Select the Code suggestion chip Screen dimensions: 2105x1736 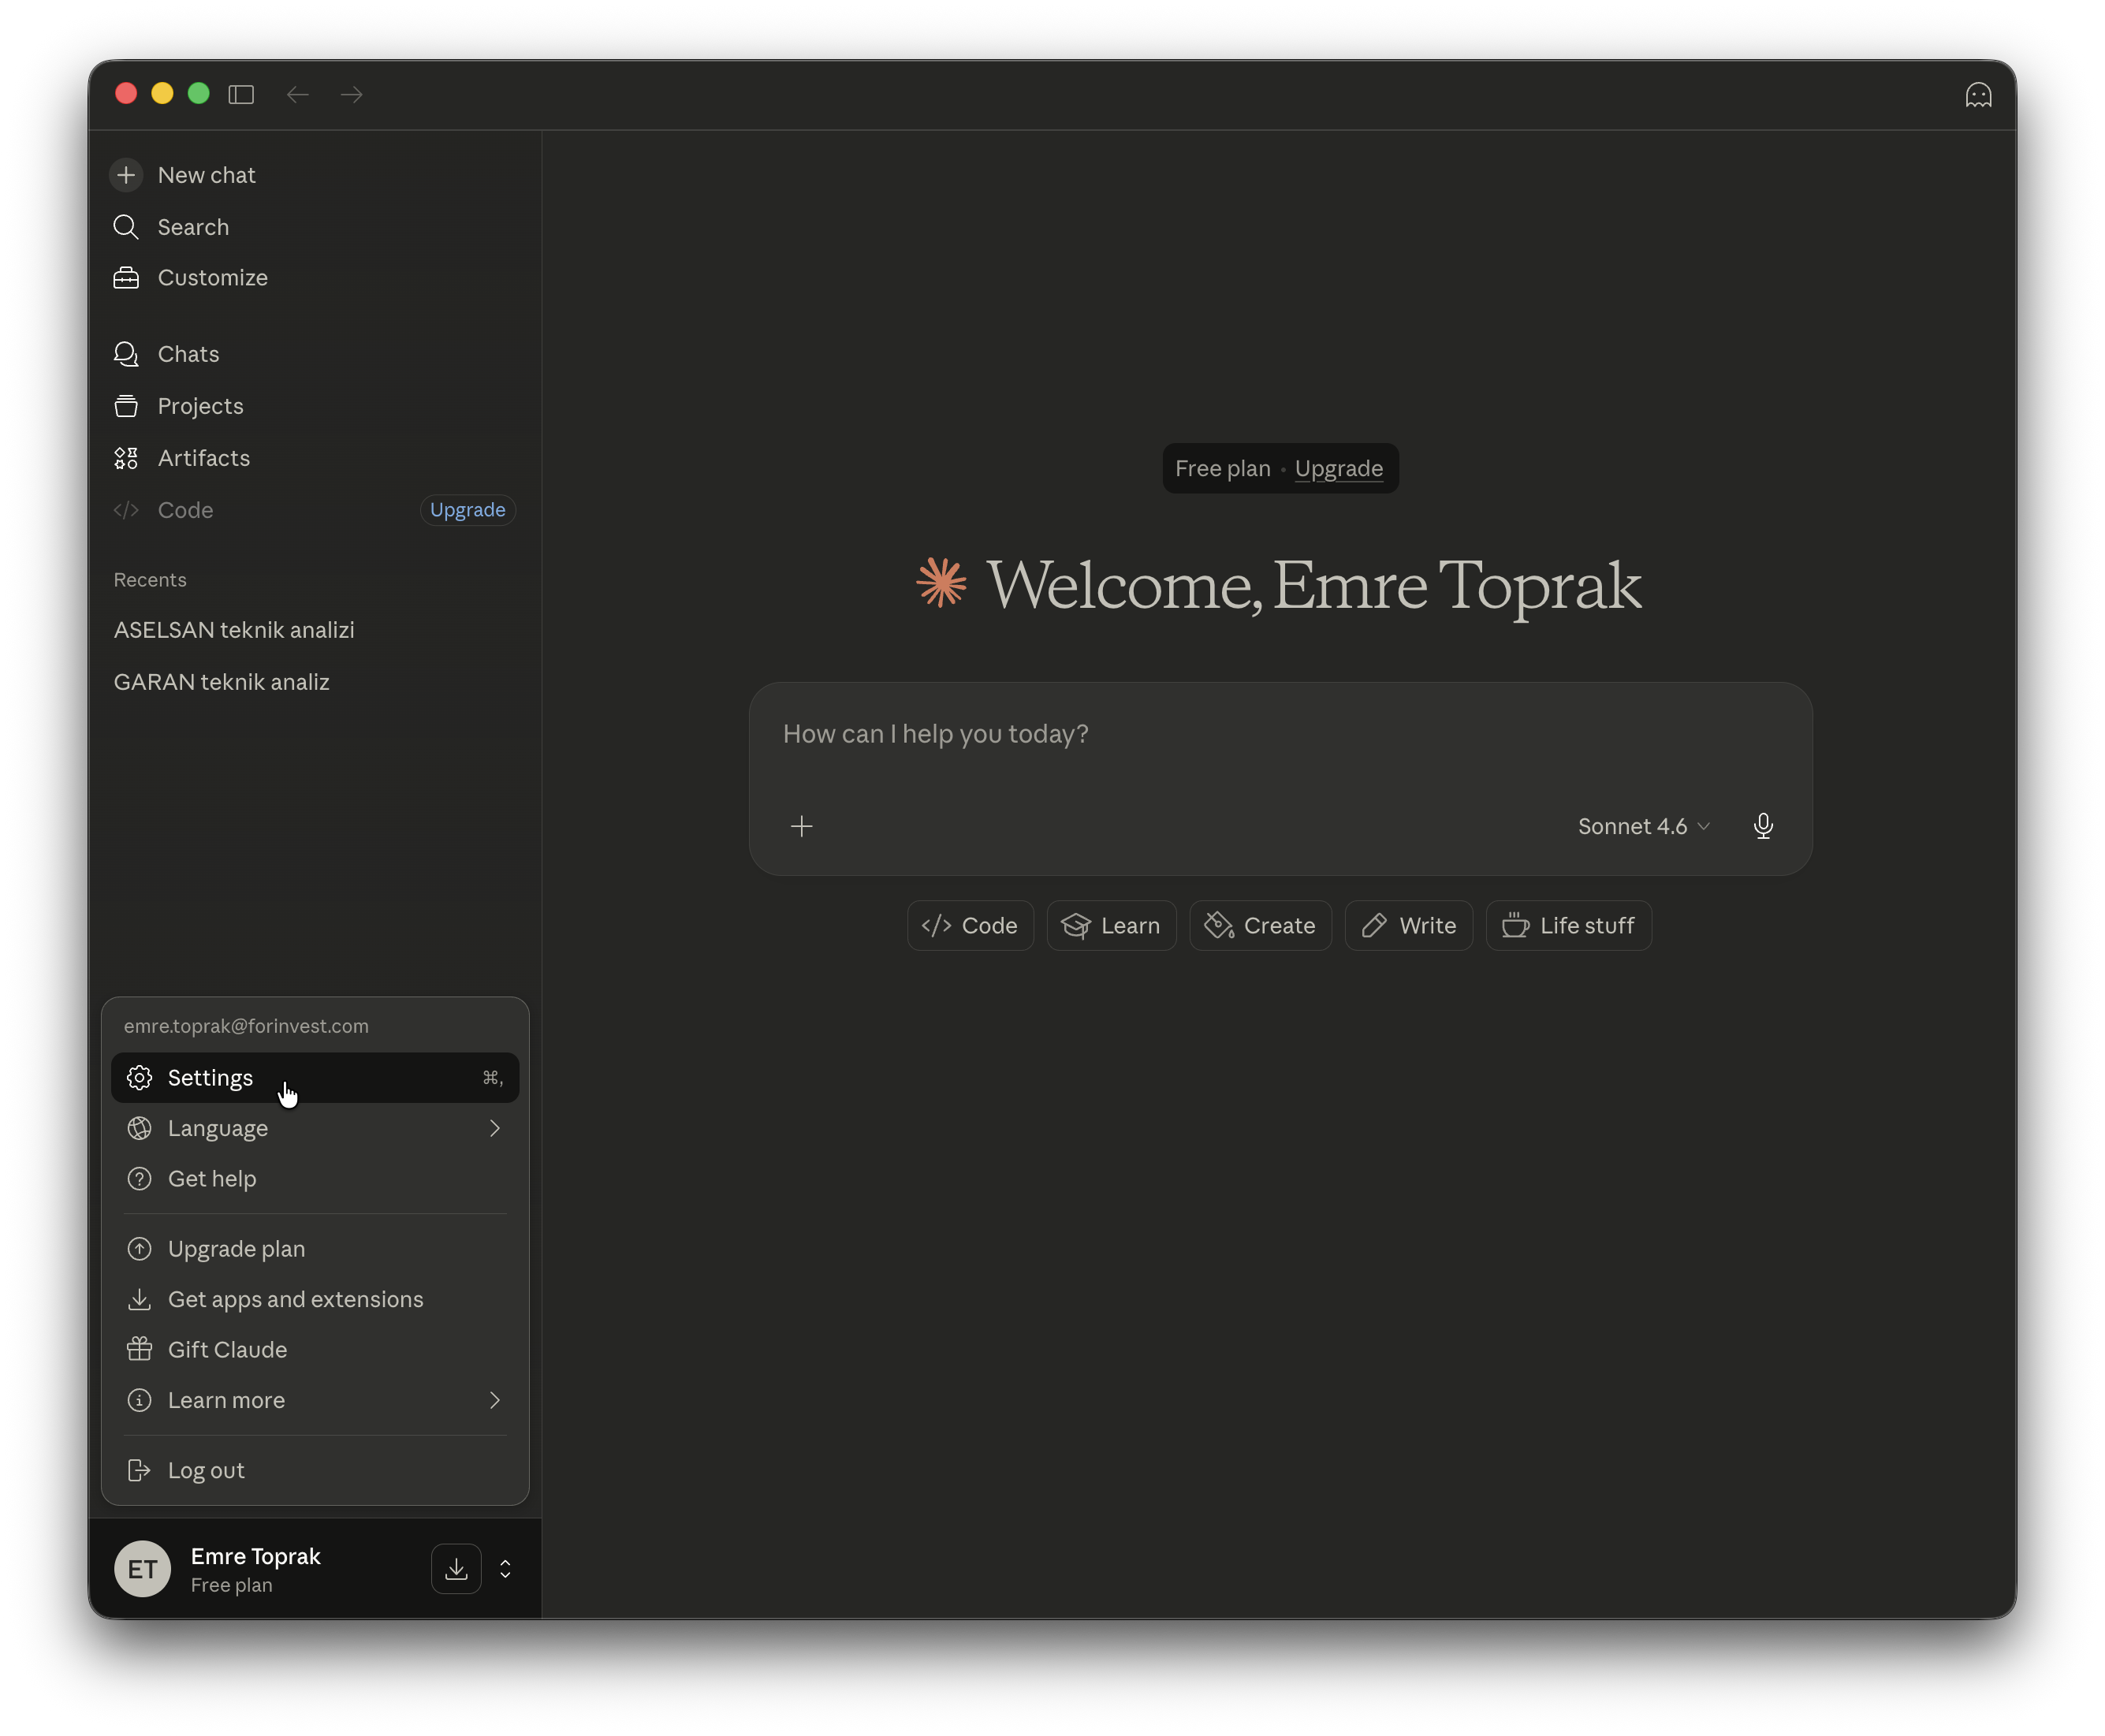[x=969, y=926]
